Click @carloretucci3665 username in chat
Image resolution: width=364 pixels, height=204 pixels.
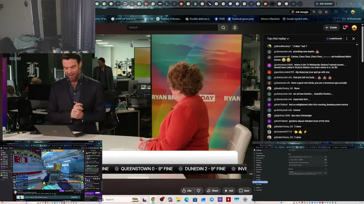tap(283, 65)
